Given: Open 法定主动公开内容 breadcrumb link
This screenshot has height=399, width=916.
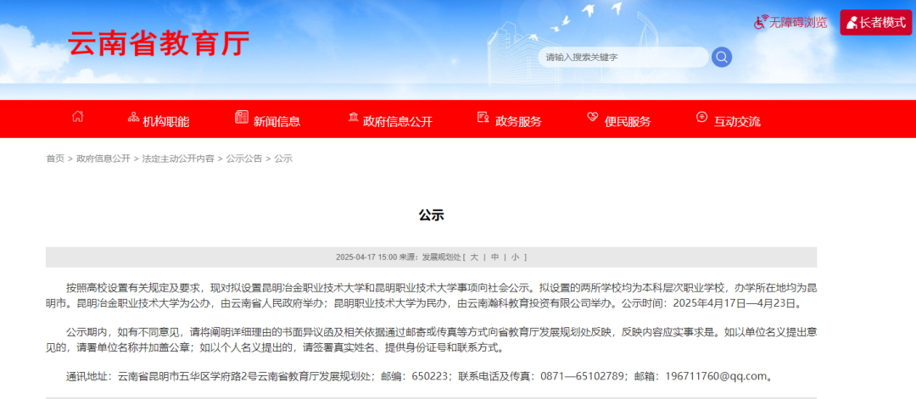Looking at the screenshot, I should (x=178, y=158).
